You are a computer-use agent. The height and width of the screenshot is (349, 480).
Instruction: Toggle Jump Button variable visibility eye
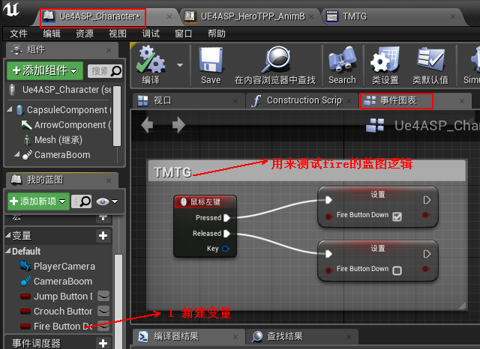coord(103,296)
